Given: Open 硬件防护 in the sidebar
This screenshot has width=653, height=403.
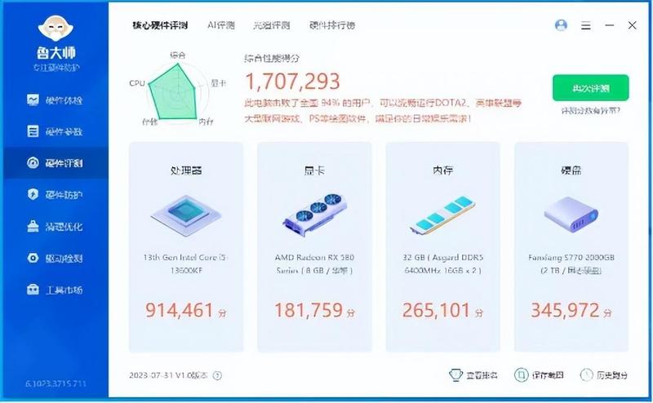Looking at the screenshot, I should pyautogui.click(x=55, y=194).
